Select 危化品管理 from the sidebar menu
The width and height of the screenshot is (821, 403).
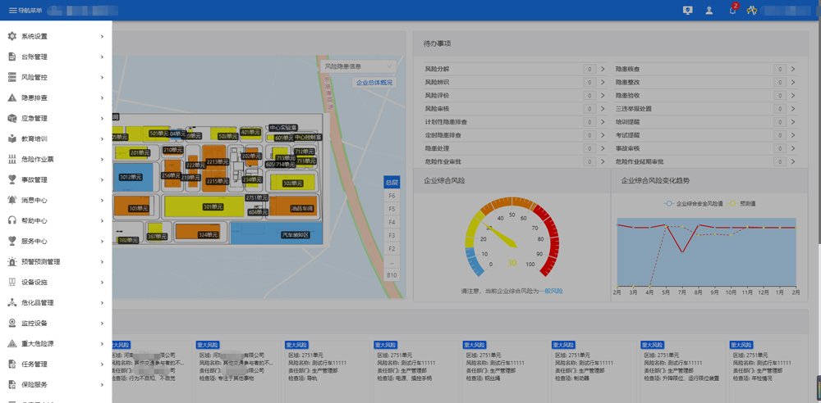(37, 303)
